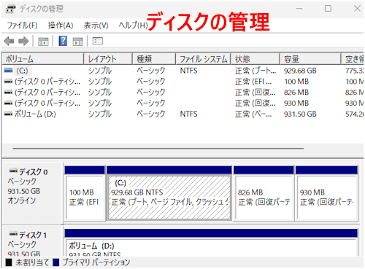Select the (C:) volume row

(183, 71)
